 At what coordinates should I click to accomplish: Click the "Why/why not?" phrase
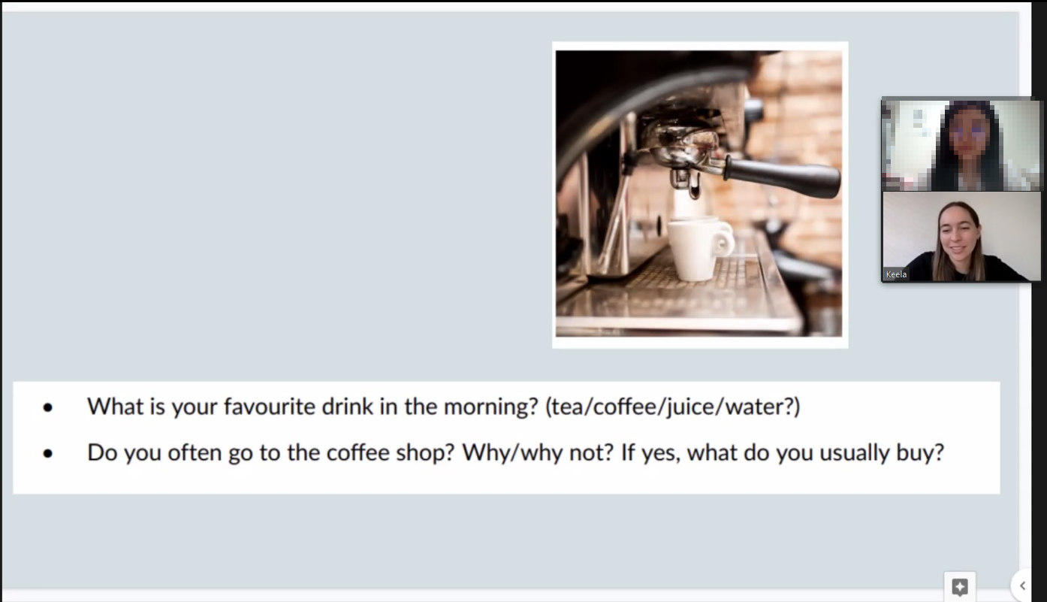(537, 452)
